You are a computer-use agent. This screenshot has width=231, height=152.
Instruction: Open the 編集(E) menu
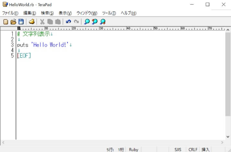pos(30,13)
